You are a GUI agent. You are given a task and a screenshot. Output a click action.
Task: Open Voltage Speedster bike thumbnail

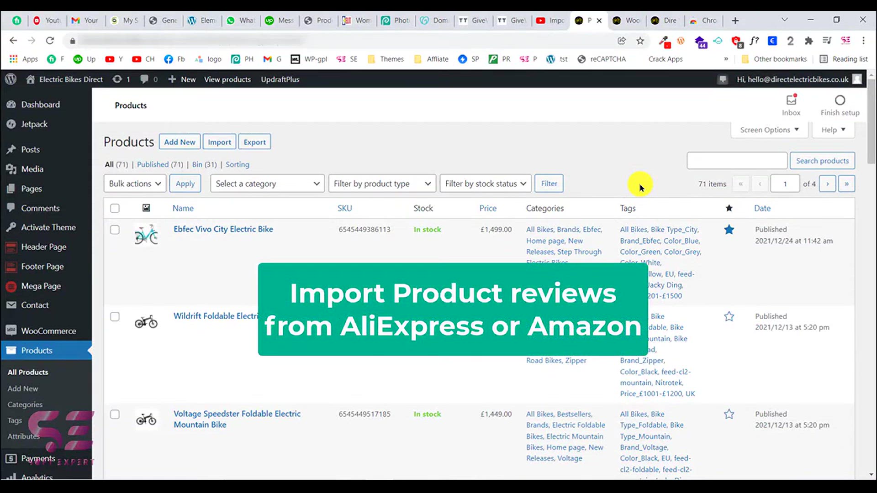[x=146, y=420]
